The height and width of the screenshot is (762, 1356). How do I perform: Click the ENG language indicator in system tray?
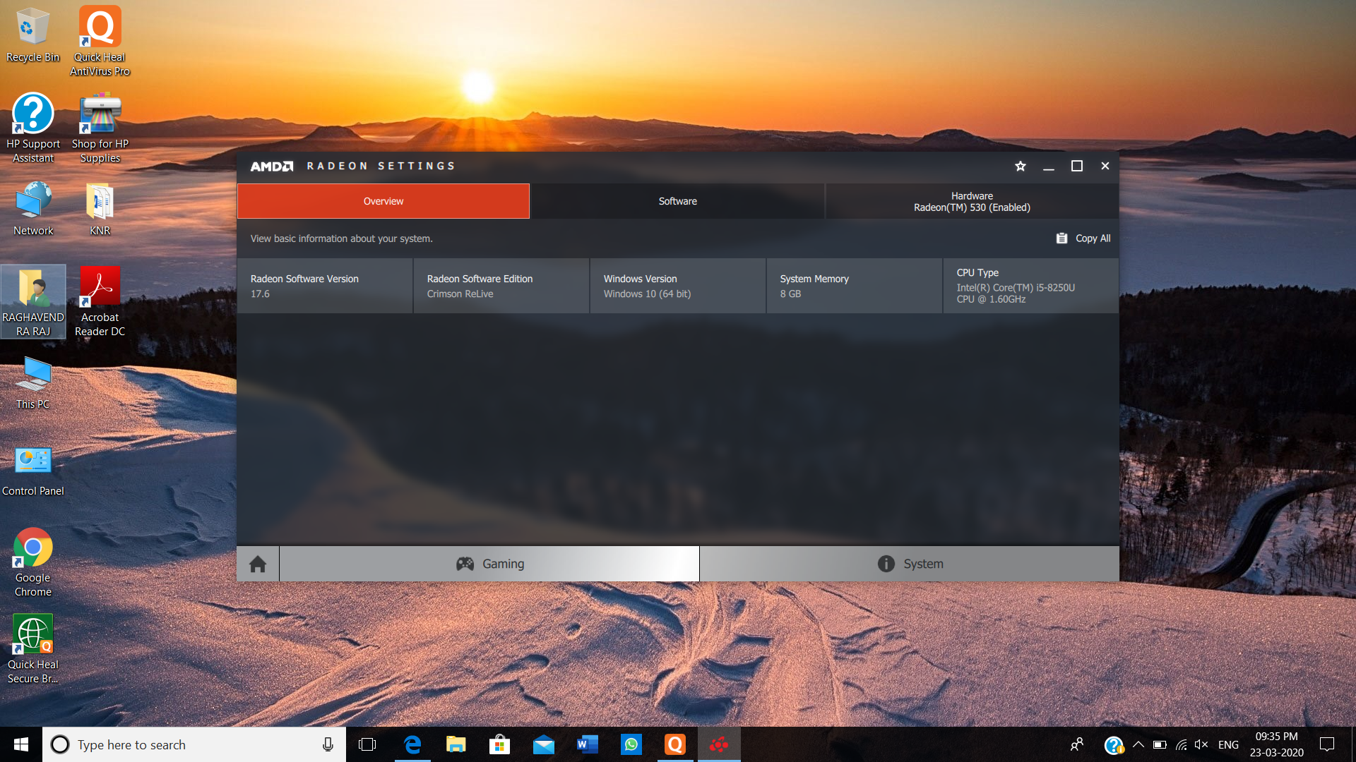[x=1228, y=744]
